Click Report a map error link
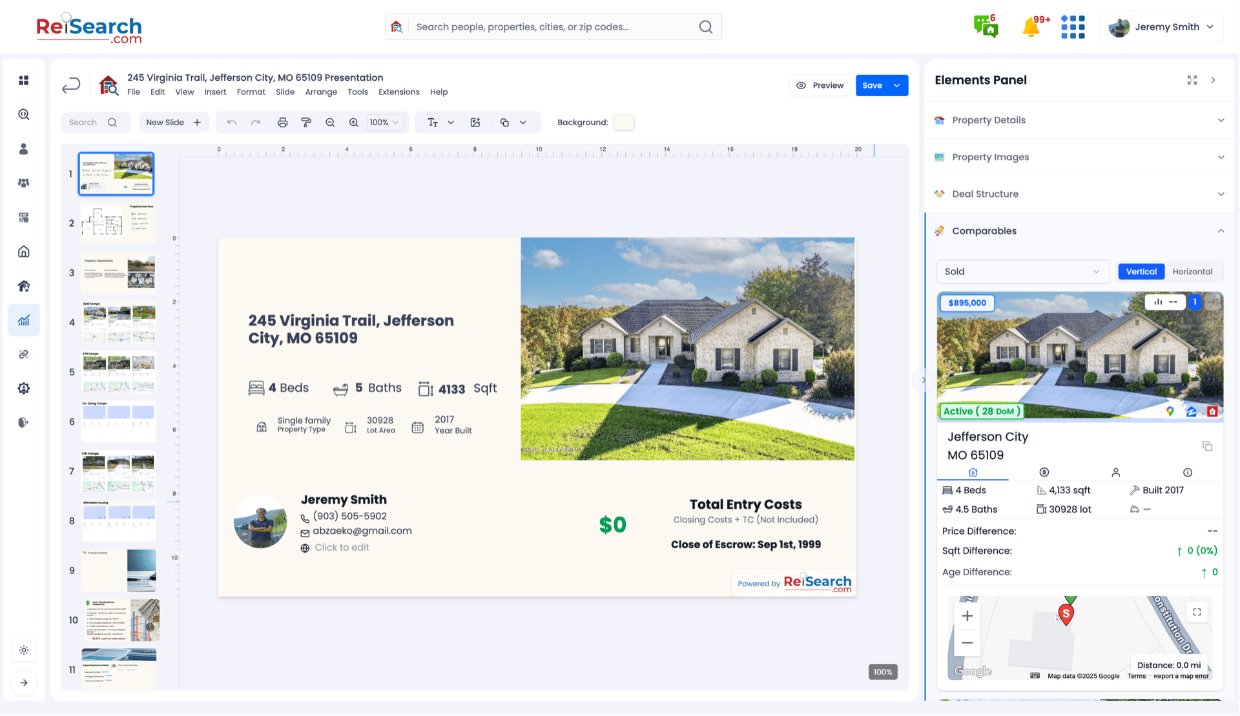The width and height of the screenshot is (1240, 716). tap(1181, 677)
